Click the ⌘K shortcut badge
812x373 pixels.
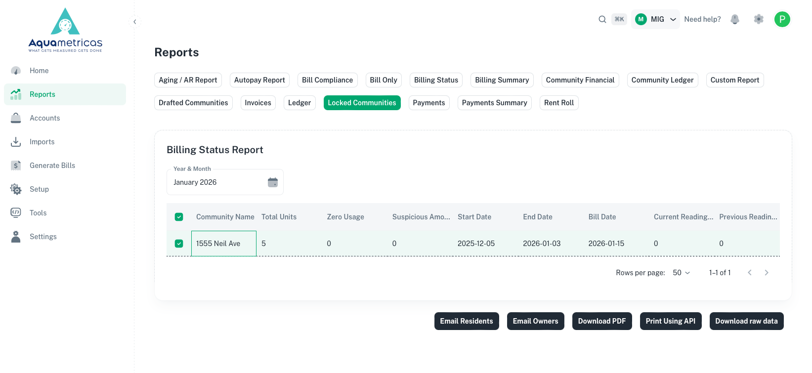pos(619,19)
